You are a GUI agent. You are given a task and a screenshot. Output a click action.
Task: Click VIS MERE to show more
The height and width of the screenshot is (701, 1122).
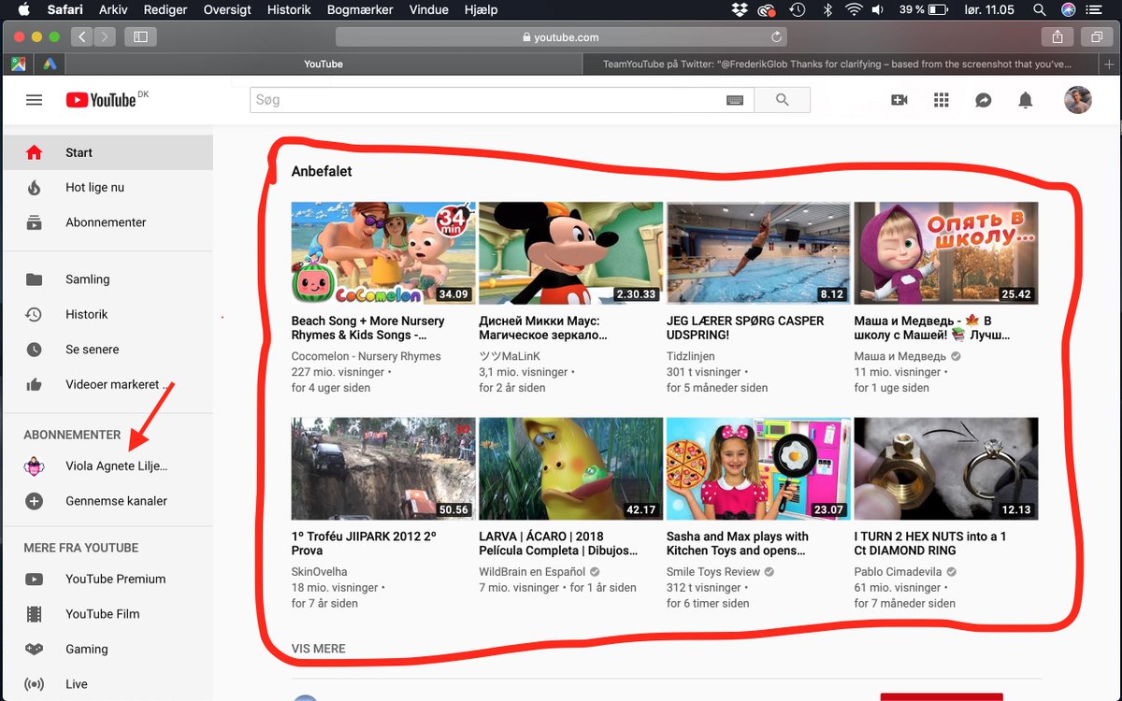pos(318,649)
